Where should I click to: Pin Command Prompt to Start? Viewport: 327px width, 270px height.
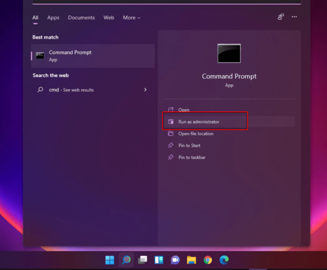189,145
